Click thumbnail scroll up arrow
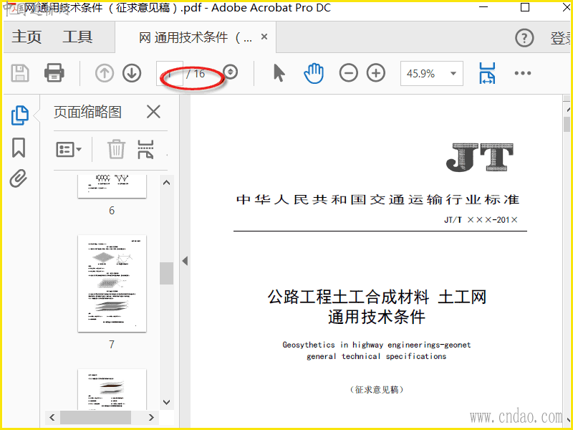The height and width of the screenshot is (430, 573). 166,183
